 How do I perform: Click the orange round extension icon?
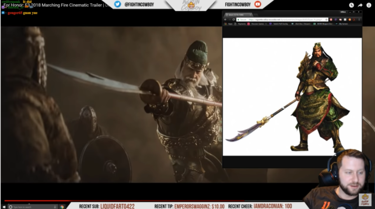point(350,20)
